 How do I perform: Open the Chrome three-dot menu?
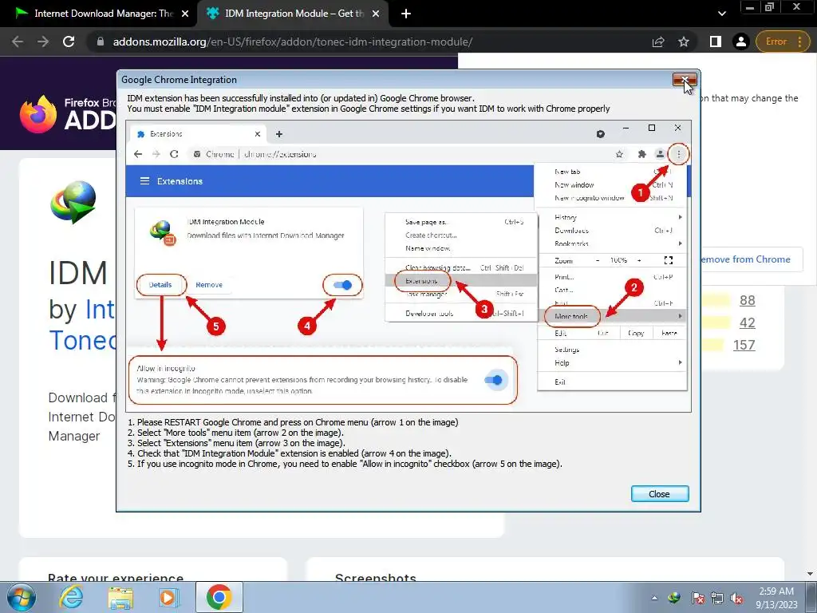[799, 42]
